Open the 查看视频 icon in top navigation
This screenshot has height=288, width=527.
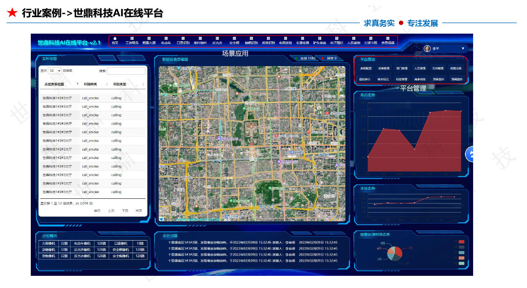coord(388,39)
